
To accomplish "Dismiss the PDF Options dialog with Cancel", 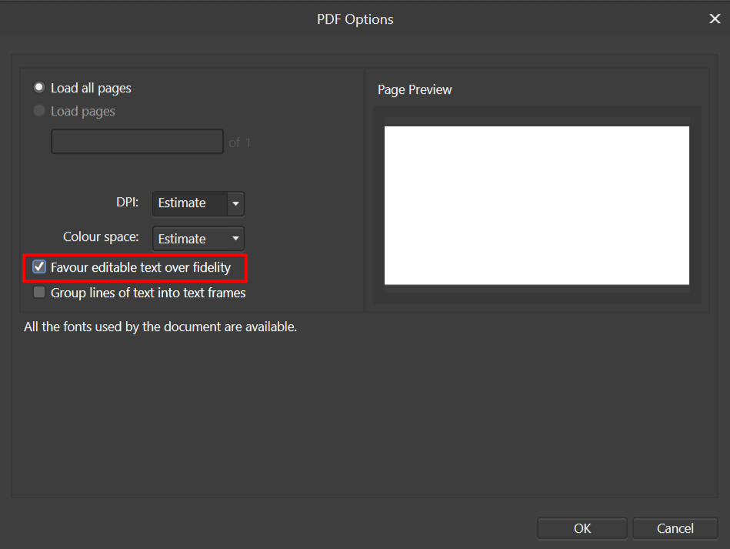I will (x=675, y=528).
